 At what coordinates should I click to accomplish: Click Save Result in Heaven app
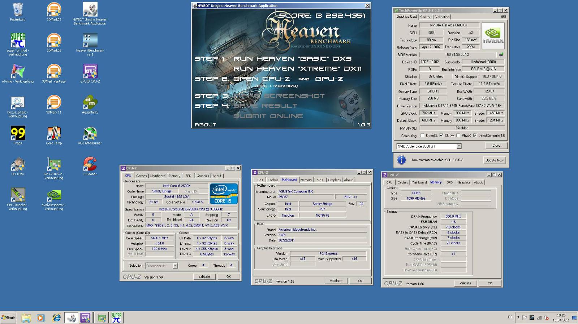tap(265, 106)
